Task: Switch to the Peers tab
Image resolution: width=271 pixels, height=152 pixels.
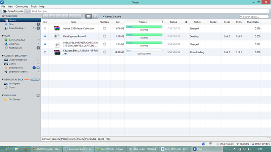Action: coord(64,139)
